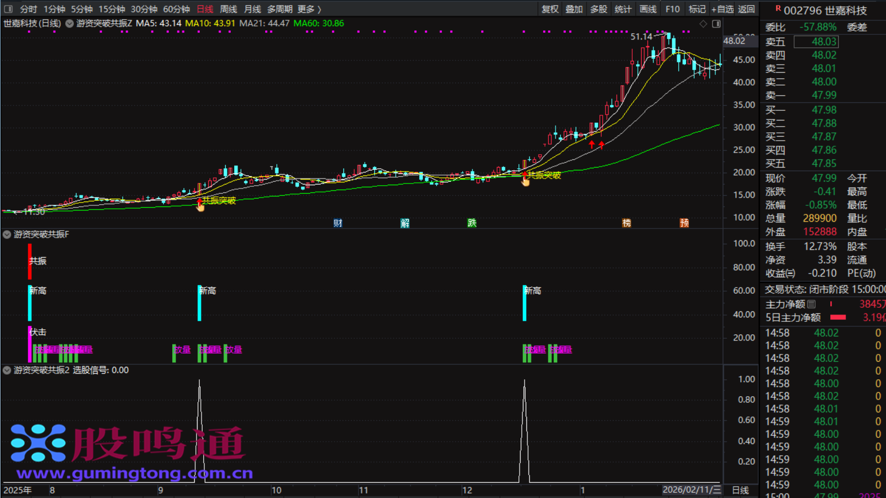Select the 60分钟 period tab
The height and width of the screenshot is (498, 886).
pyautogui.click(x=176, y=9)
